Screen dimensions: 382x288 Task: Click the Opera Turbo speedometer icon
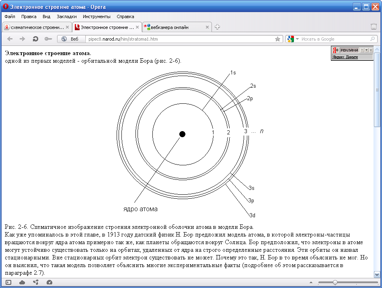[49, 282]
